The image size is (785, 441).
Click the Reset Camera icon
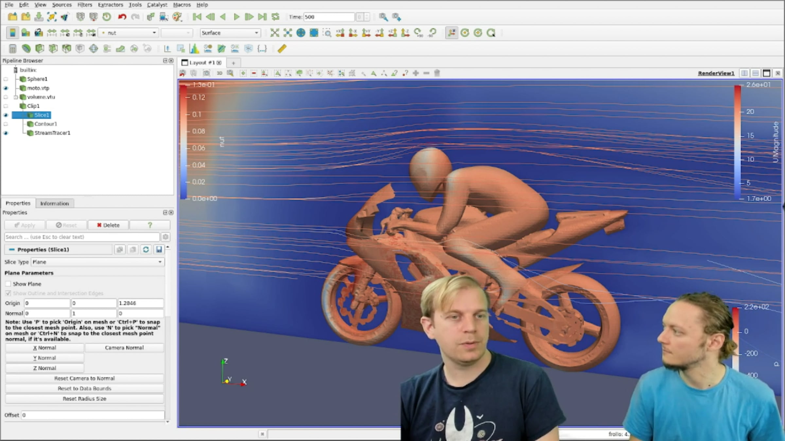274,33
